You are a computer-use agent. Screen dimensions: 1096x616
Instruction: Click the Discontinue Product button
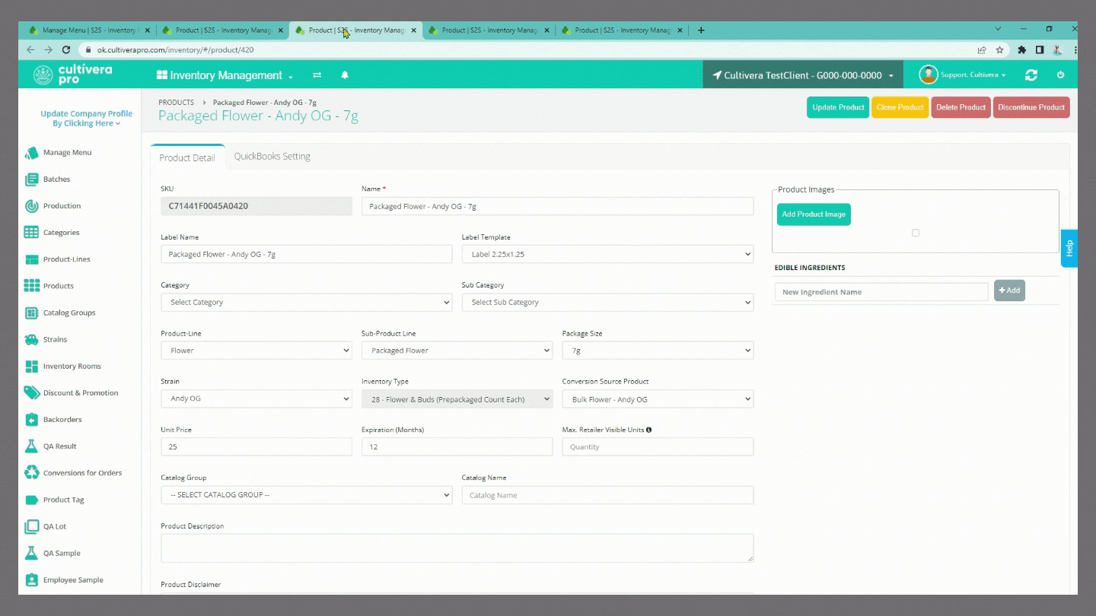(x=1031, y=107)
